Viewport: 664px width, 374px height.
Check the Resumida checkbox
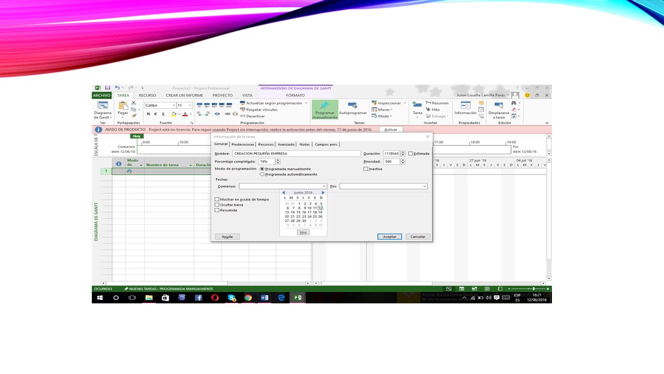(217, 210)
